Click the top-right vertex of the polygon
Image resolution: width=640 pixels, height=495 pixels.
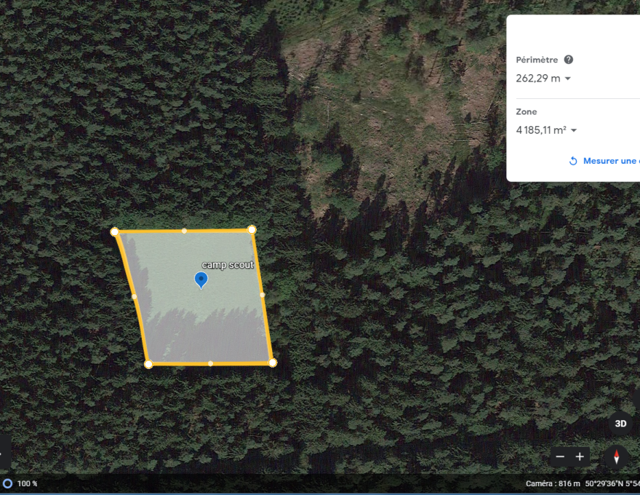point(252,229)
